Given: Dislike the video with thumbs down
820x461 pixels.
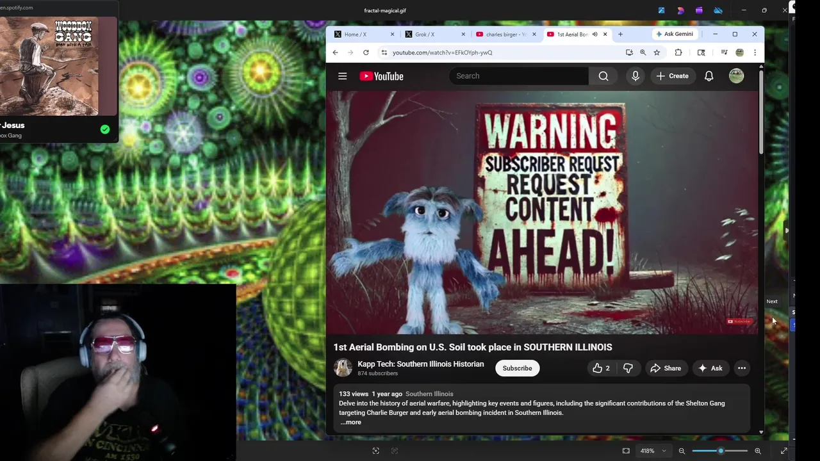Looking at the screenshot, I should pyautogui.click(x=628, y=368).
